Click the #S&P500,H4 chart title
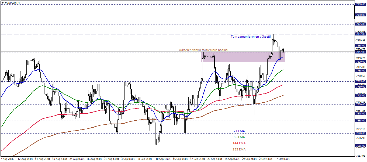This screenshot has width=367, height=162. pyautogui.click(x=12, y=3)
